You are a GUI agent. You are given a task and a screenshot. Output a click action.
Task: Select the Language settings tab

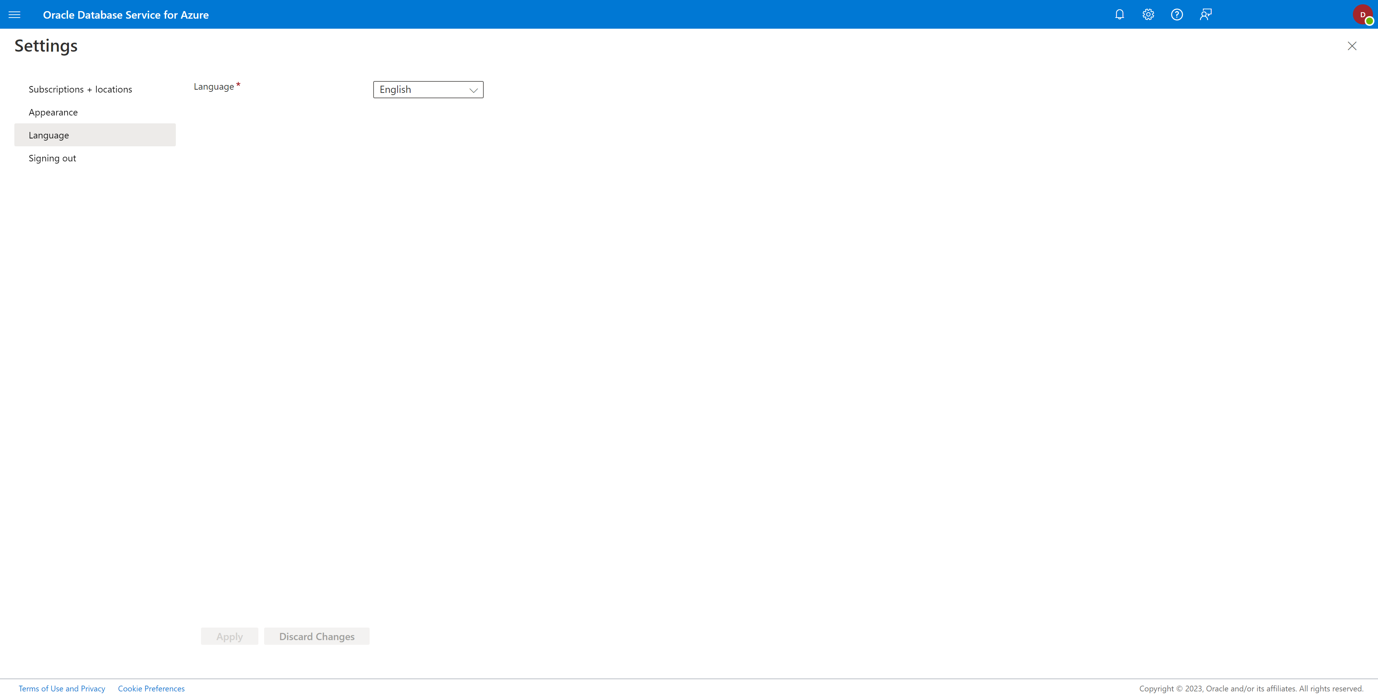pyautogui.click(x=48, y=135)
